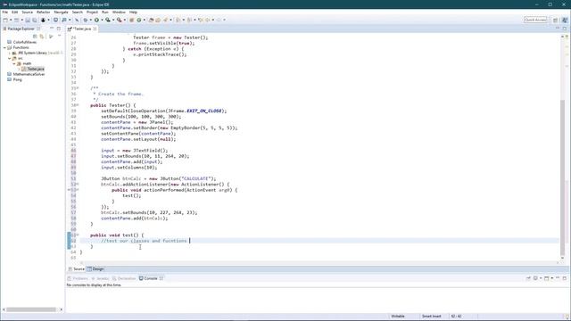Open the New file dropdown arrow

(11, 20)
